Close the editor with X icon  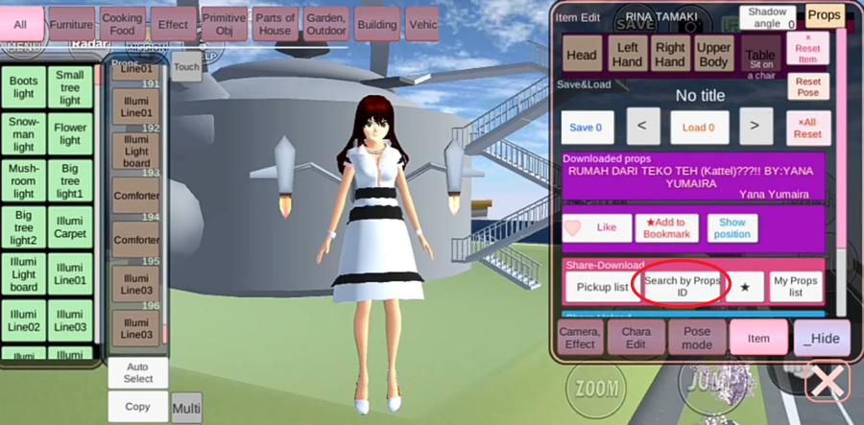point(828,382)
